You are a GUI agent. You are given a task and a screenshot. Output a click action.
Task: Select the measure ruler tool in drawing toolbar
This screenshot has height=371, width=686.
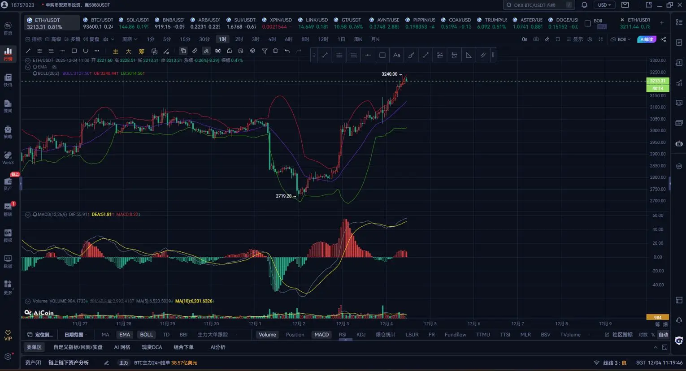click(195, 51)
